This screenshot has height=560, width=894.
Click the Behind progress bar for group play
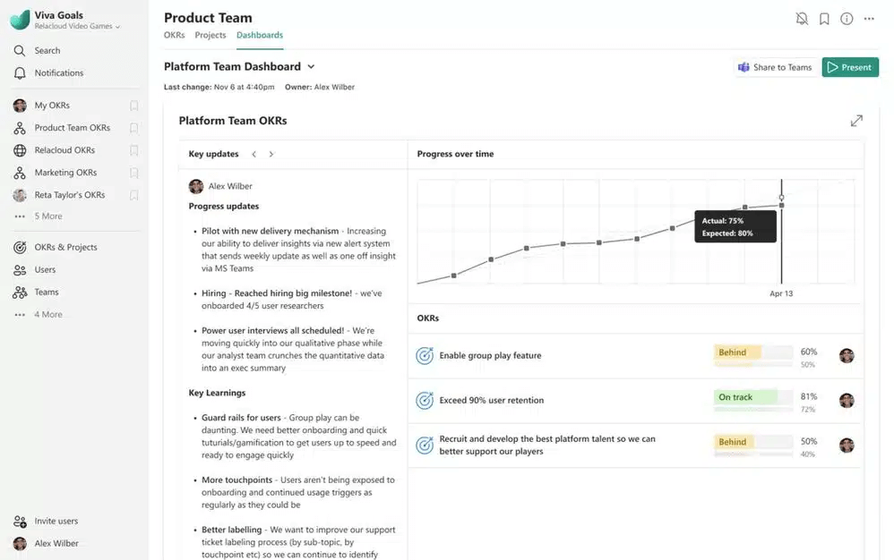[x=752, y=352]
